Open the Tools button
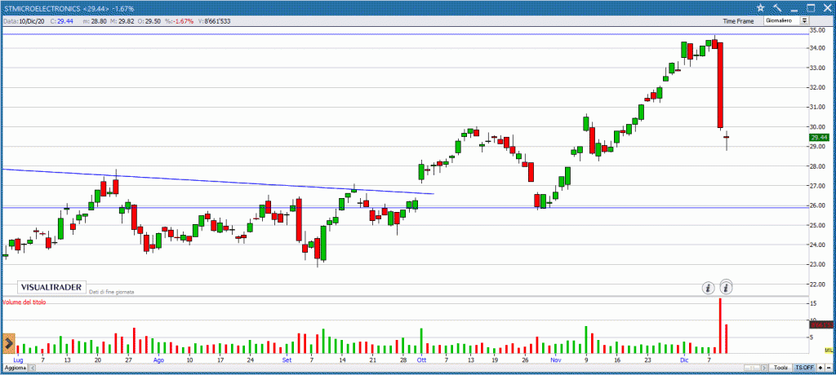836x375 pixels. [781, 368]
